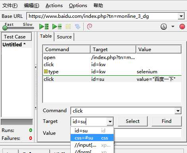This screenshot has height=153, width=187.
Task: Play the entire test suite
Action: (x=44, y=27)
